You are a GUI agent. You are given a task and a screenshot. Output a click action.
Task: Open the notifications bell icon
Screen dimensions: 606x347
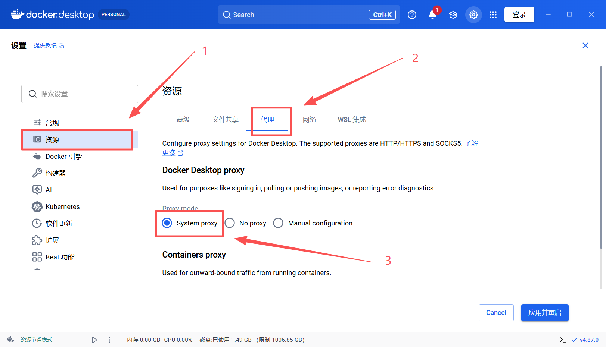pos(432,15)
